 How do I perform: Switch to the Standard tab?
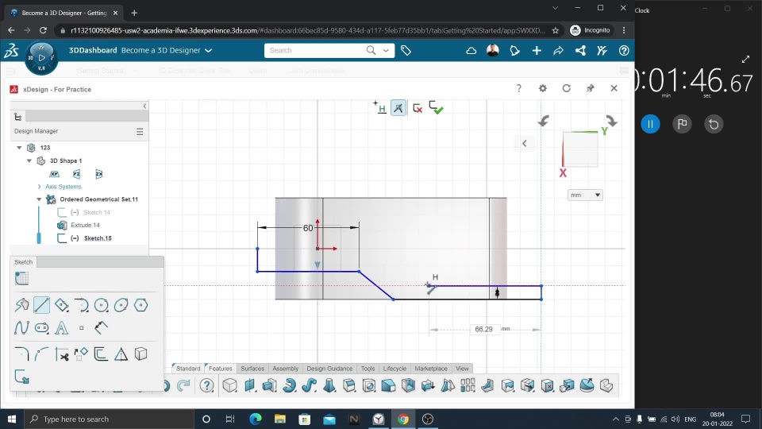tap(188, 368)
